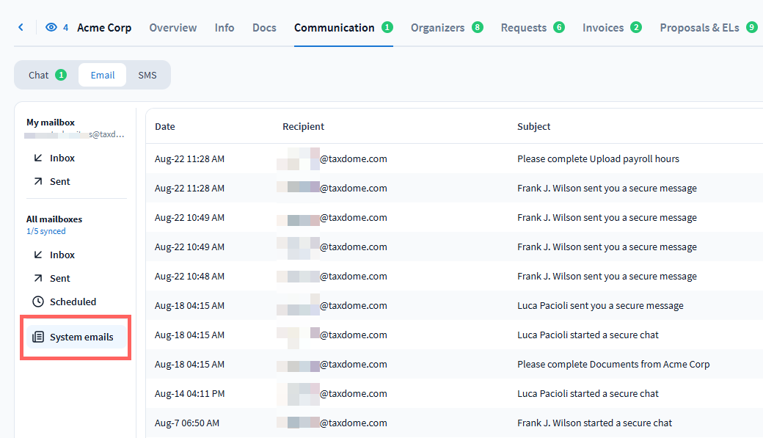Open the Upload payroll hours email
Image resolution: width=763 pixels, height=438 pixels.
(598, 158)
